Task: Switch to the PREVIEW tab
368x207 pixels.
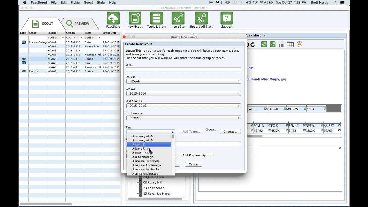Action: [x=78, y=24]
